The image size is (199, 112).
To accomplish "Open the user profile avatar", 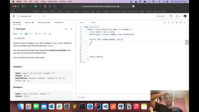I will 185,16.
